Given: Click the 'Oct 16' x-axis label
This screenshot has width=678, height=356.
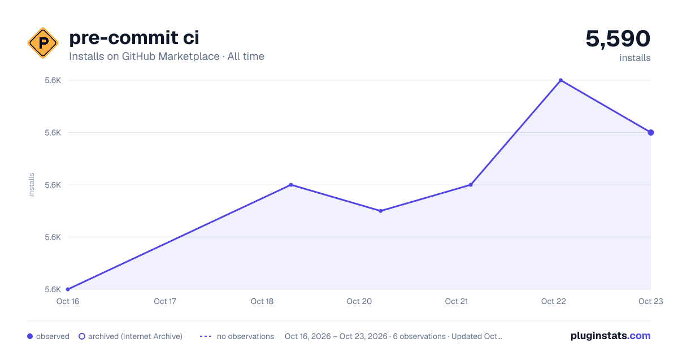Looking at the screenshot, I should point(67,302).
